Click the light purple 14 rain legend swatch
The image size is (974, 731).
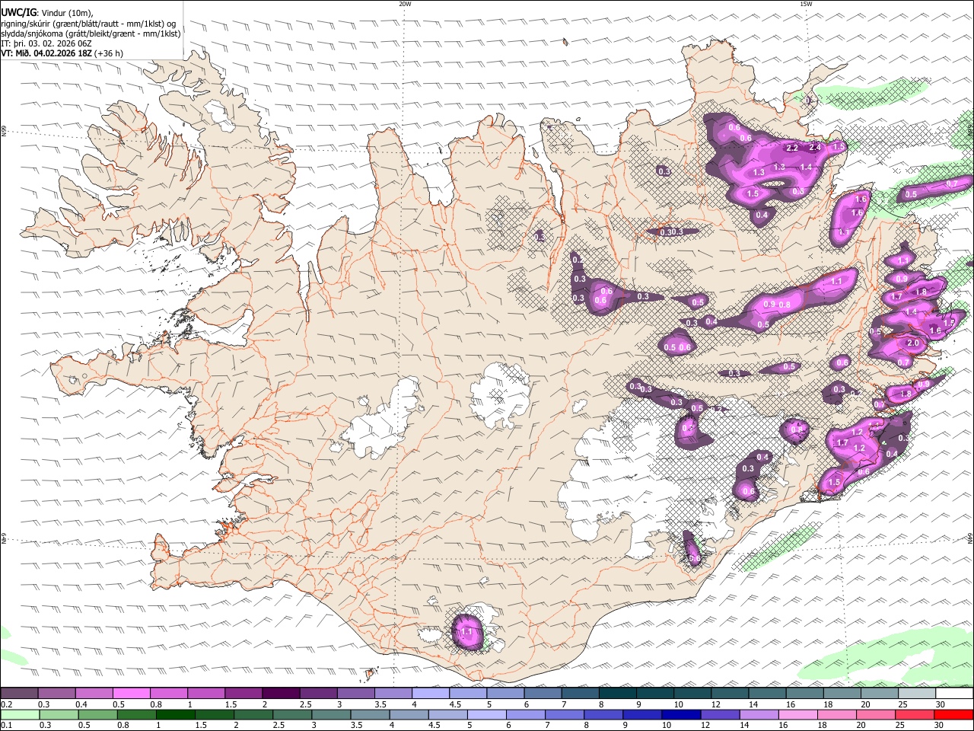758,715
